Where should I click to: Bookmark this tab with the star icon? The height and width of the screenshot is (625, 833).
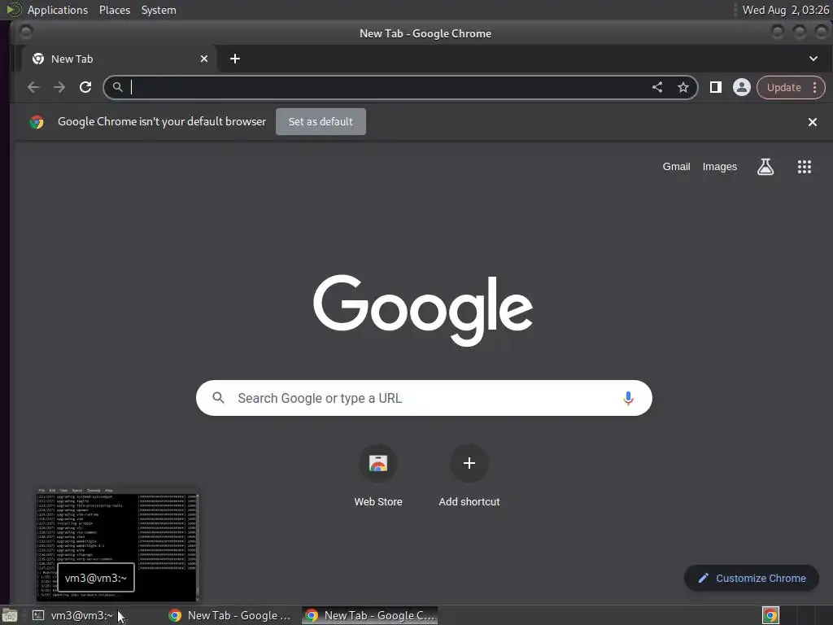coord(683,87)
